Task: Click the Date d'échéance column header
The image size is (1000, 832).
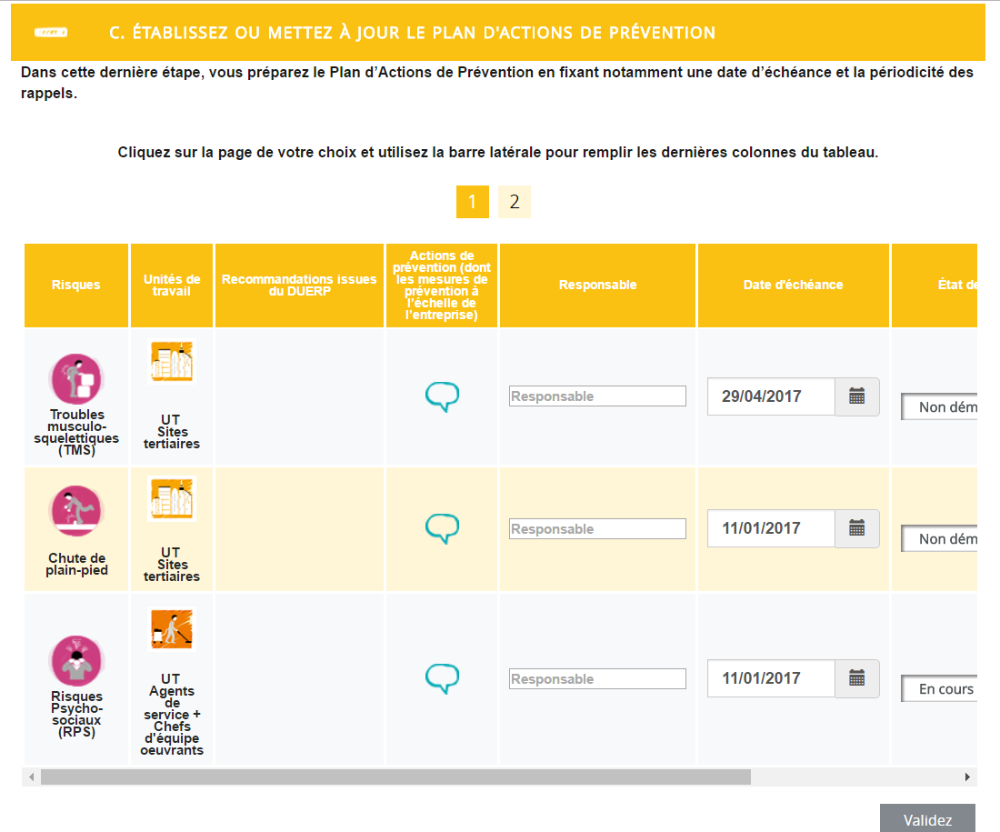Action: [794, 286]
